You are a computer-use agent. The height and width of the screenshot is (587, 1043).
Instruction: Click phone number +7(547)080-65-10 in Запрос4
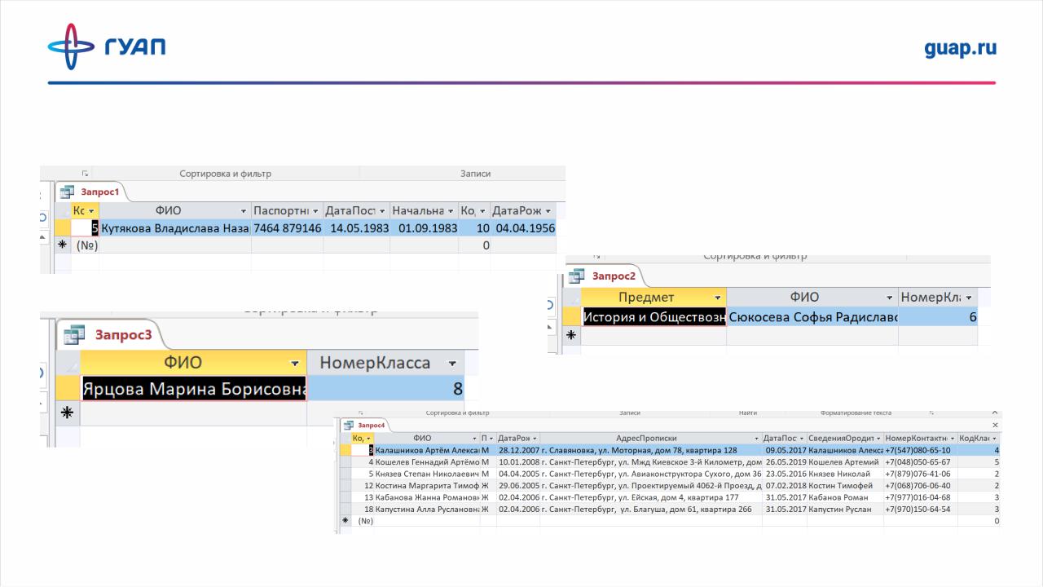pos(920,450)
